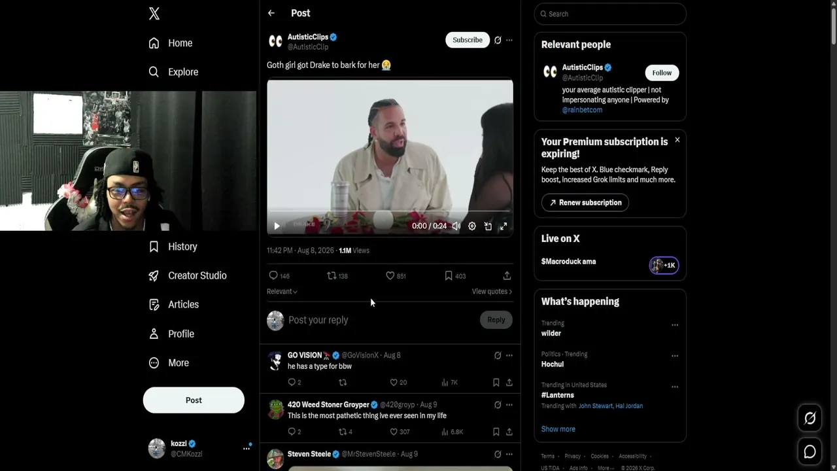Bookmark the 420 Weed Stoner Groyper comment
The width and height of the screenshot is (837, 471).
click(496, 432)
